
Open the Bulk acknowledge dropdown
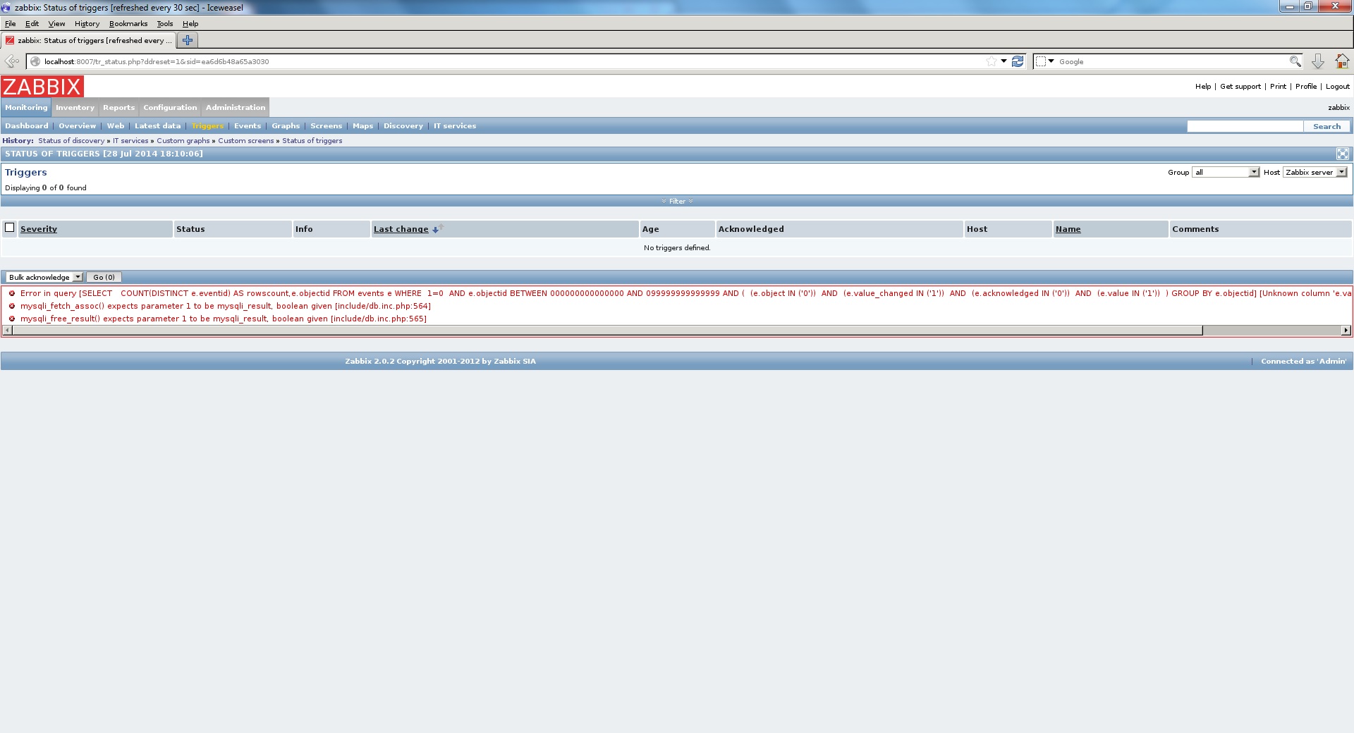pos(44,277)
